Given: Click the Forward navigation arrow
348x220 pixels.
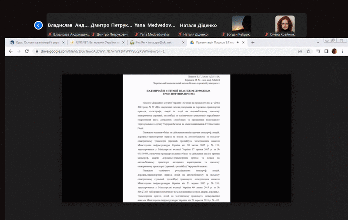Looking at the screenshot, I should (18, 51).
